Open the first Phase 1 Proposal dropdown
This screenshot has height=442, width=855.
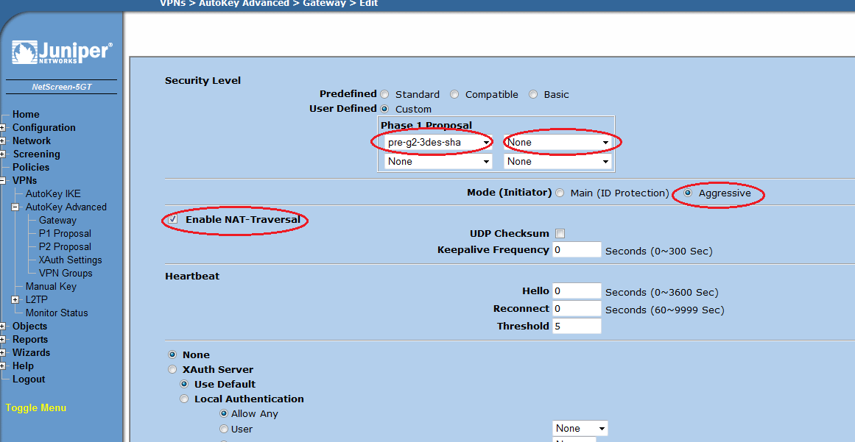tap(438, 143)
